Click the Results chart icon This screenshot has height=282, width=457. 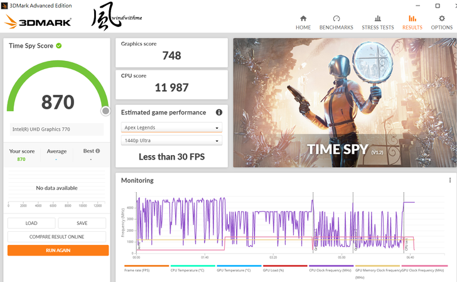click(412, 18)
